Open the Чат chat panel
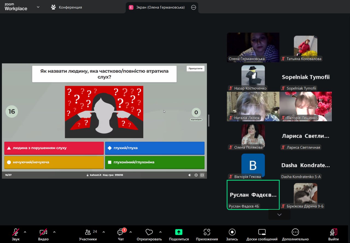Viewport: 350px width, 243px height. pos(121,233)
